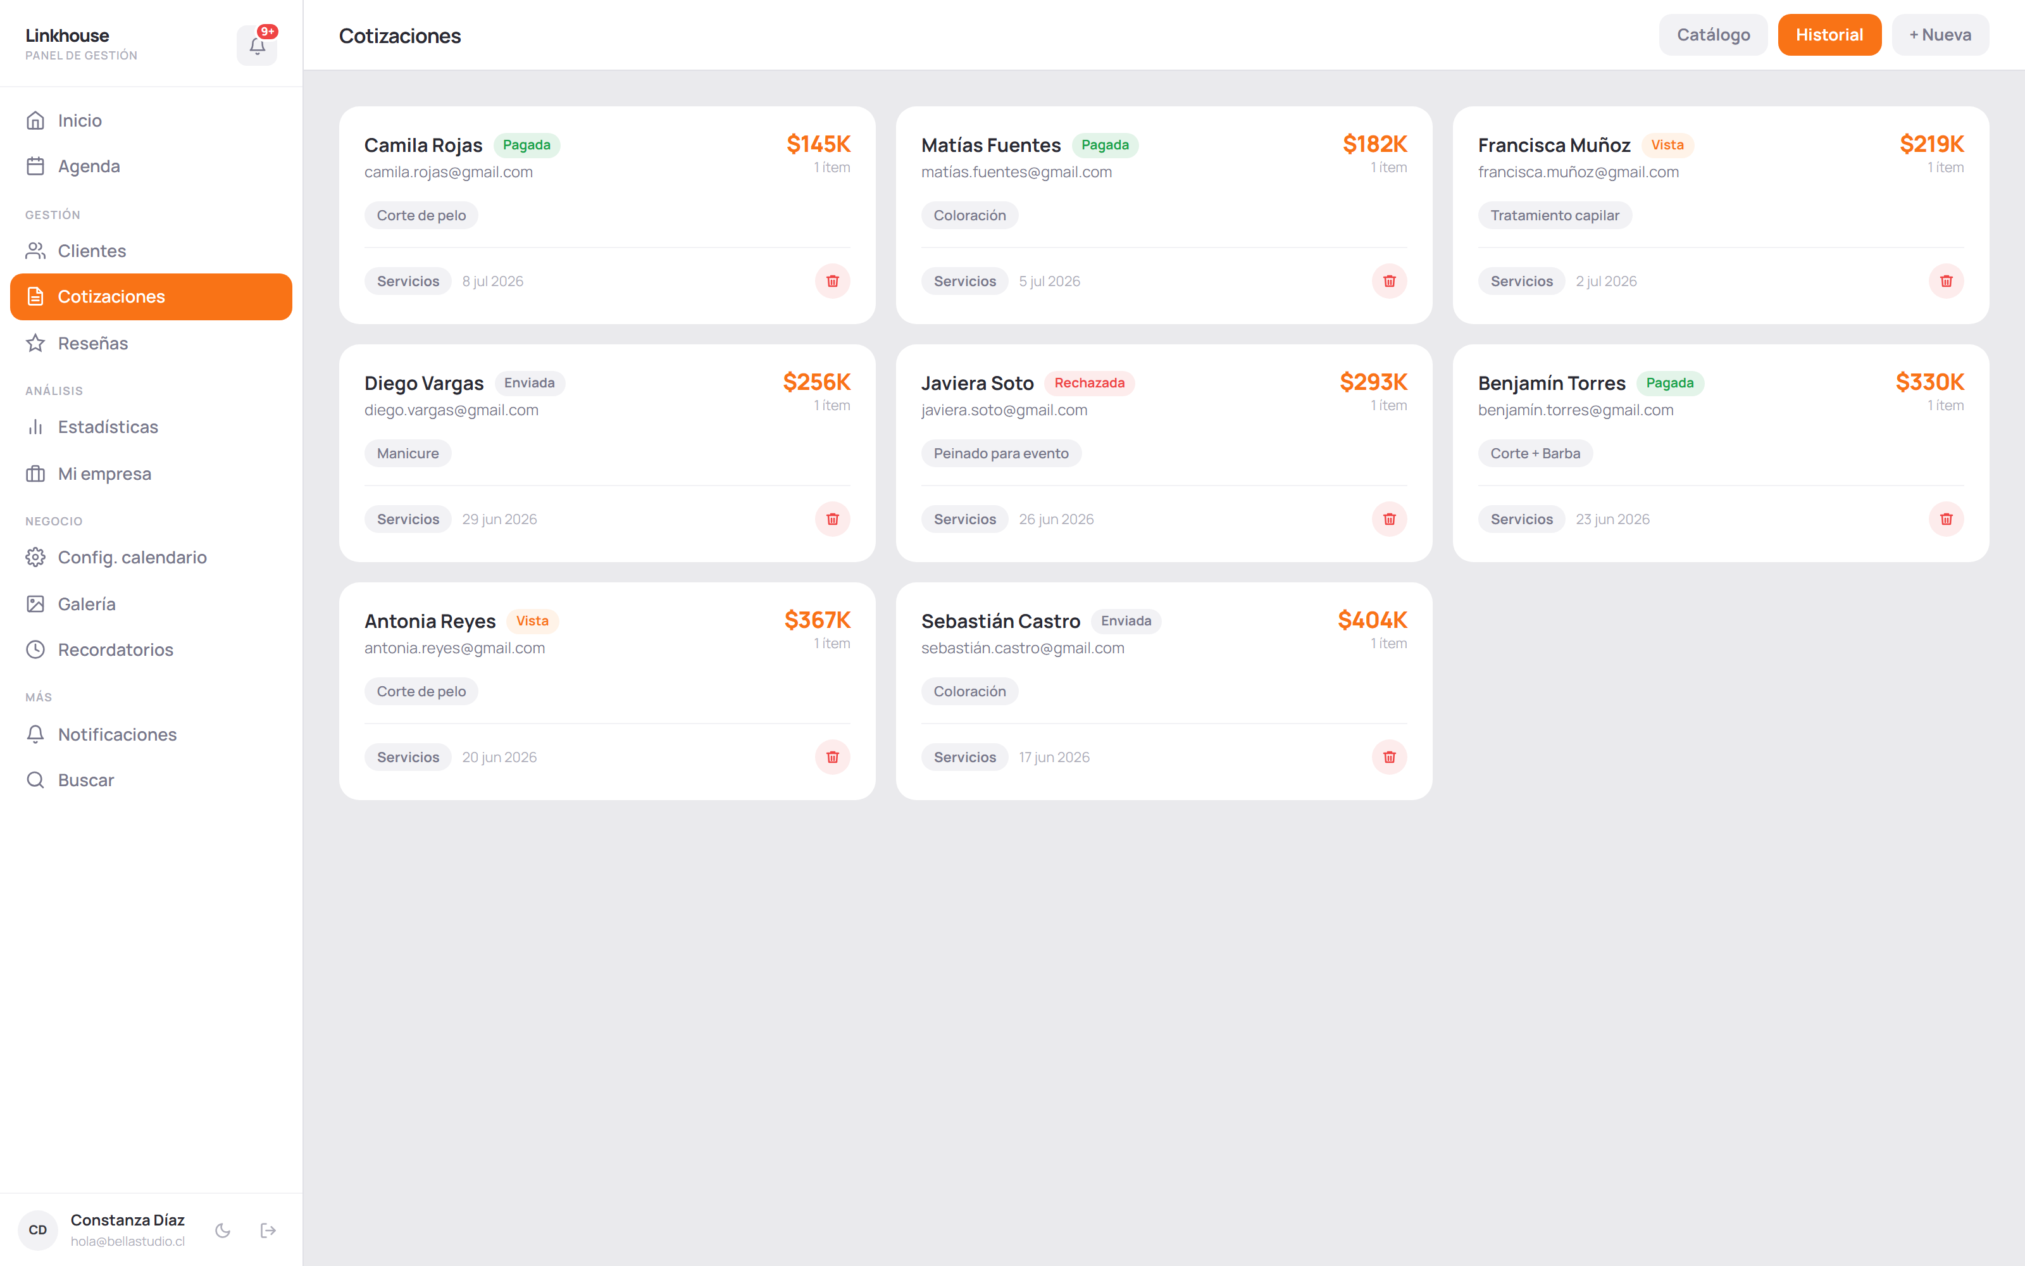This screenshot has height=1266, width=2025.
Task: Delete Javiera Soto quotation with trash icon
Action: (x=1389, y=519)
